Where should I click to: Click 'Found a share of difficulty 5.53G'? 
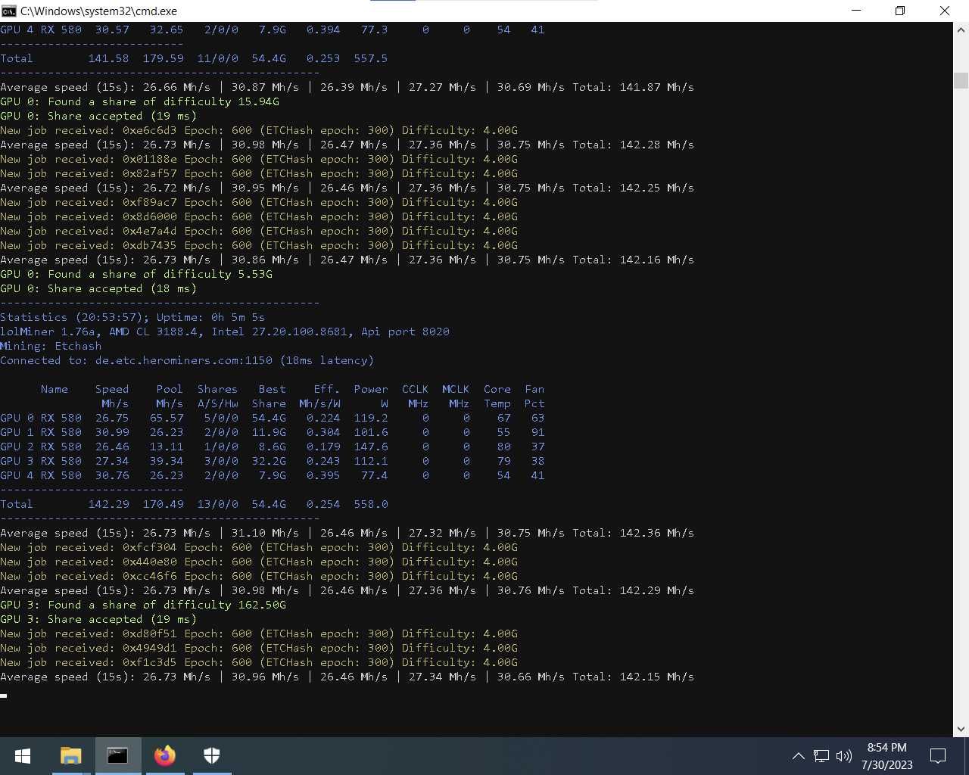pos(160,274)
